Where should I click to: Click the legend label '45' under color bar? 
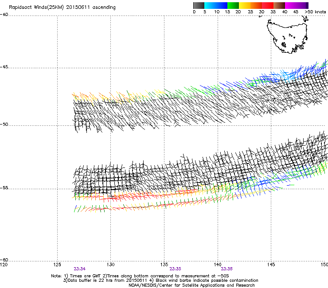click(296, 12)
